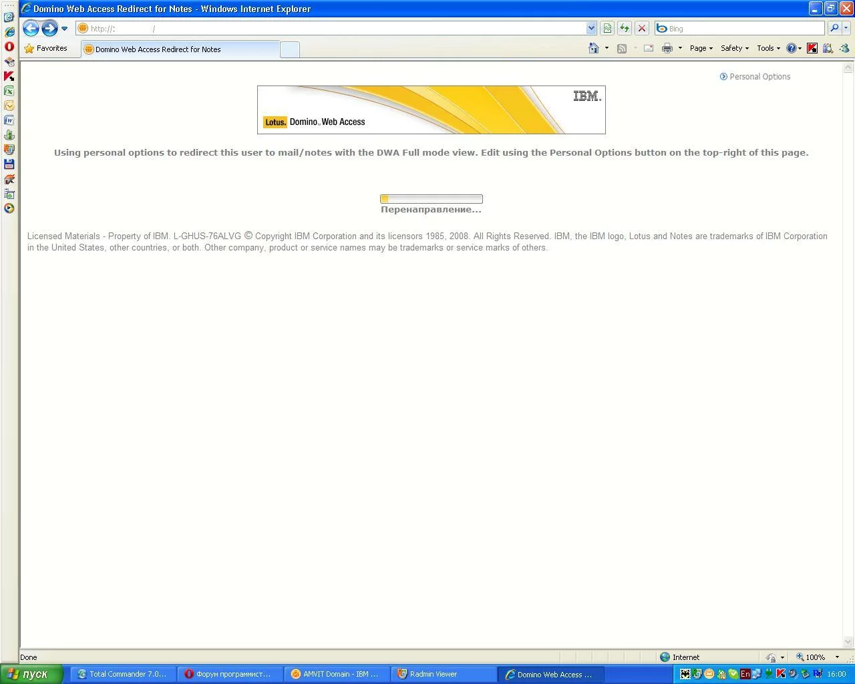Expand the address bar history dropdown
Viewport: 855px width, 684px height.
tap(591, 28)
